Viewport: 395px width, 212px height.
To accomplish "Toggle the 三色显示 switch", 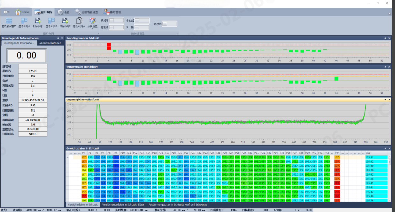I will pyautogui.click(x=170, y=24).
